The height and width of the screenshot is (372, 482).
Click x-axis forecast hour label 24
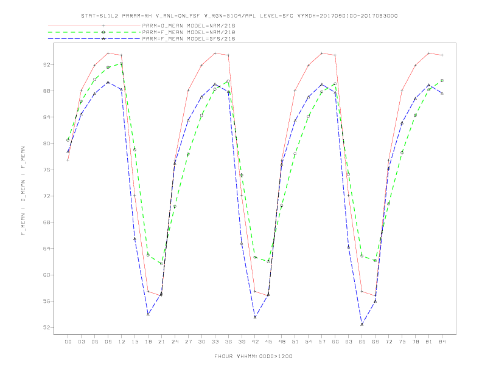pyautogui.click(x=175, y=342)
